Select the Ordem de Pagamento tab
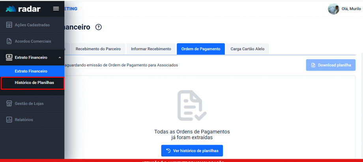363x162 pixels. click(x=200, y=49)
